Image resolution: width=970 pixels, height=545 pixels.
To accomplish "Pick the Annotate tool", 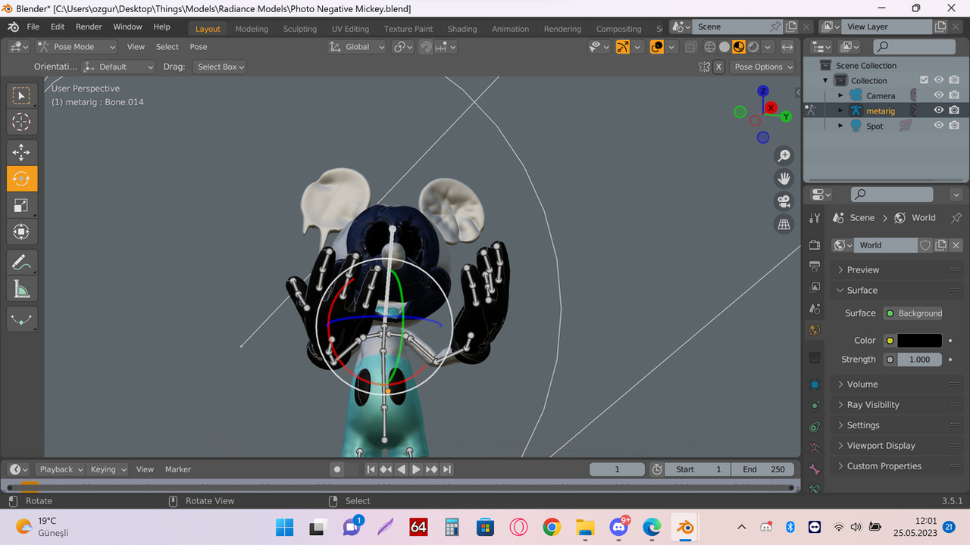I will click(21, 263).
